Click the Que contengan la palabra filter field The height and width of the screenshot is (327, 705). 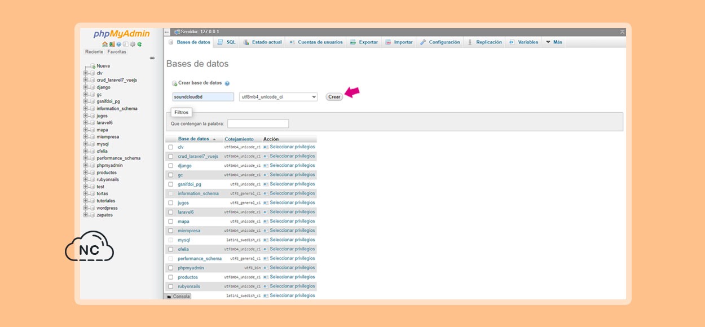[258, 123]
